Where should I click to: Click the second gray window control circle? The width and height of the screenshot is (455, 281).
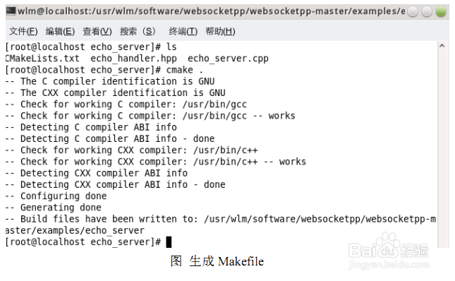[x=427, y=11]
